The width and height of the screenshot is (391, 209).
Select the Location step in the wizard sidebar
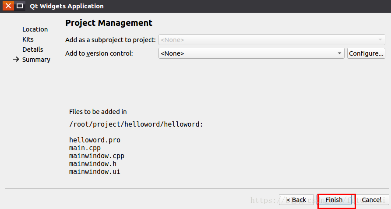(x=35, y=29)
